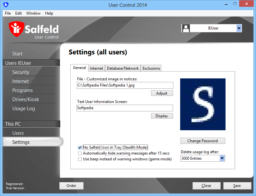Image resolution: width=256 pixels, height=196 pixels.
Task: Click the app icon in title bar
Action: tap(6, 5)
